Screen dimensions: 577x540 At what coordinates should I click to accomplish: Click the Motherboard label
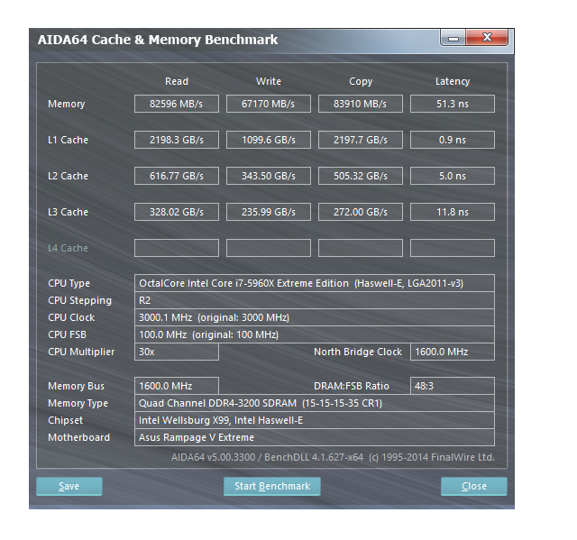[79, 437]
